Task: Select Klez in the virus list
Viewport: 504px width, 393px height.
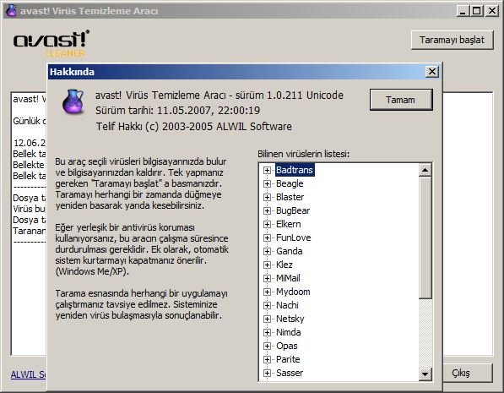Action: (285, 265)
